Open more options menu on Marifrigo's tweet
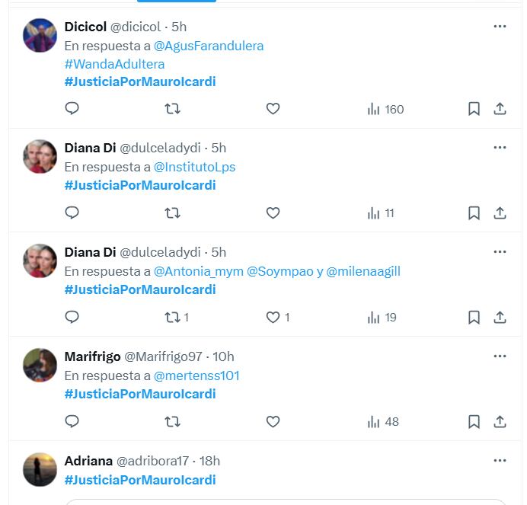Screen dimensions: 527x505 click(500, 356)
